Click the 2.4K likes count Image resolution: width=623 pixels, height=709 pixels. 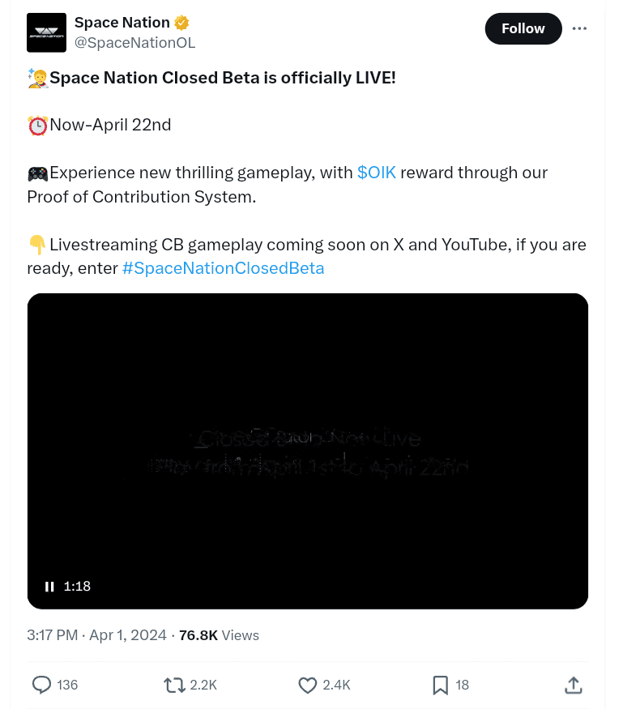[336, 685]
